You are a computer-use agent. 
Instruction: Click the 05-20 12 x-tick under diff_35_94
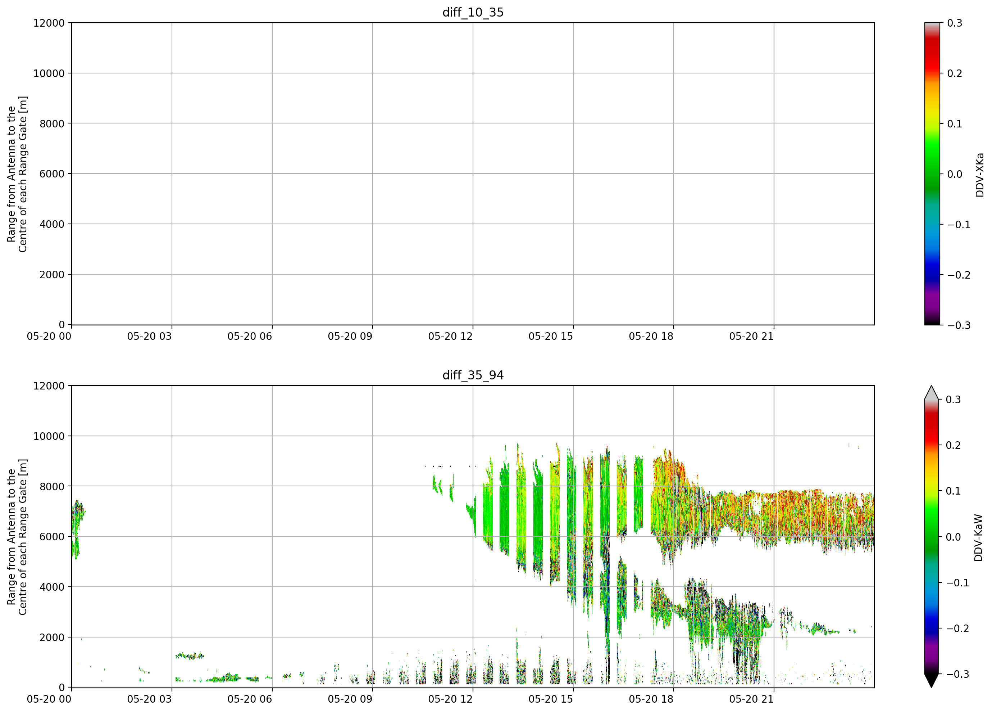click(451, 699)
